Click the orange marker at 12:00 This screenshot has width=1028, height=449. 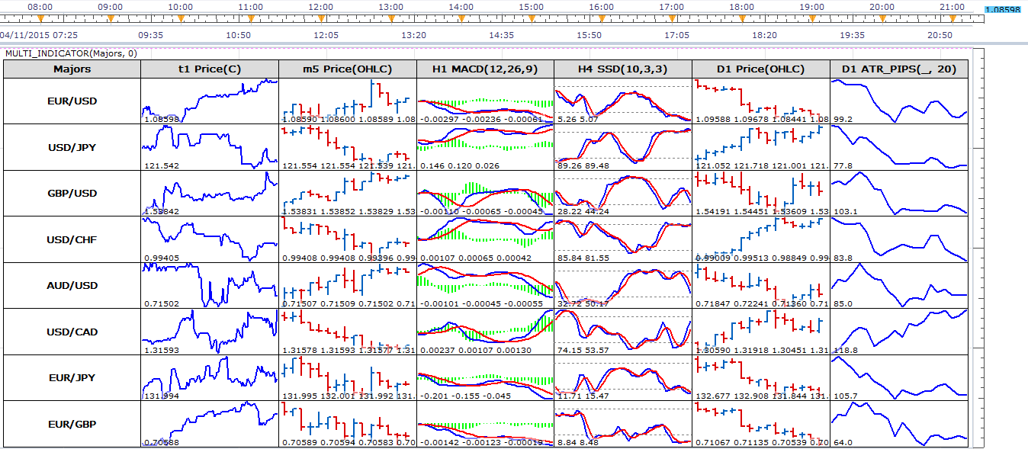coord(320,18)
